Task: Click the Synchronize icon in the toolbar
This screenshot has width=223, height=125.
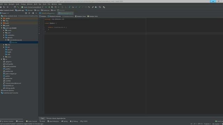Action: [4, 7]
